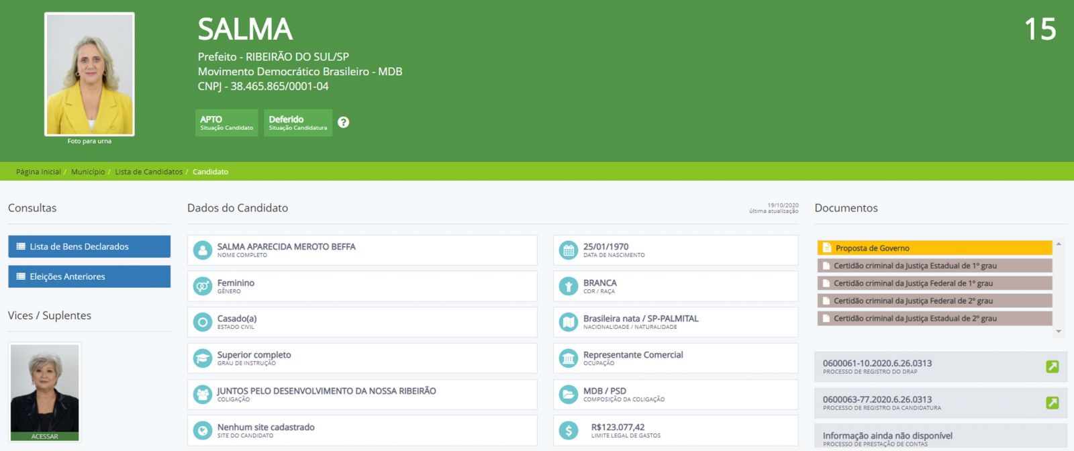
Task: Click the graduation cap education icon
Action: click(203, 358)
